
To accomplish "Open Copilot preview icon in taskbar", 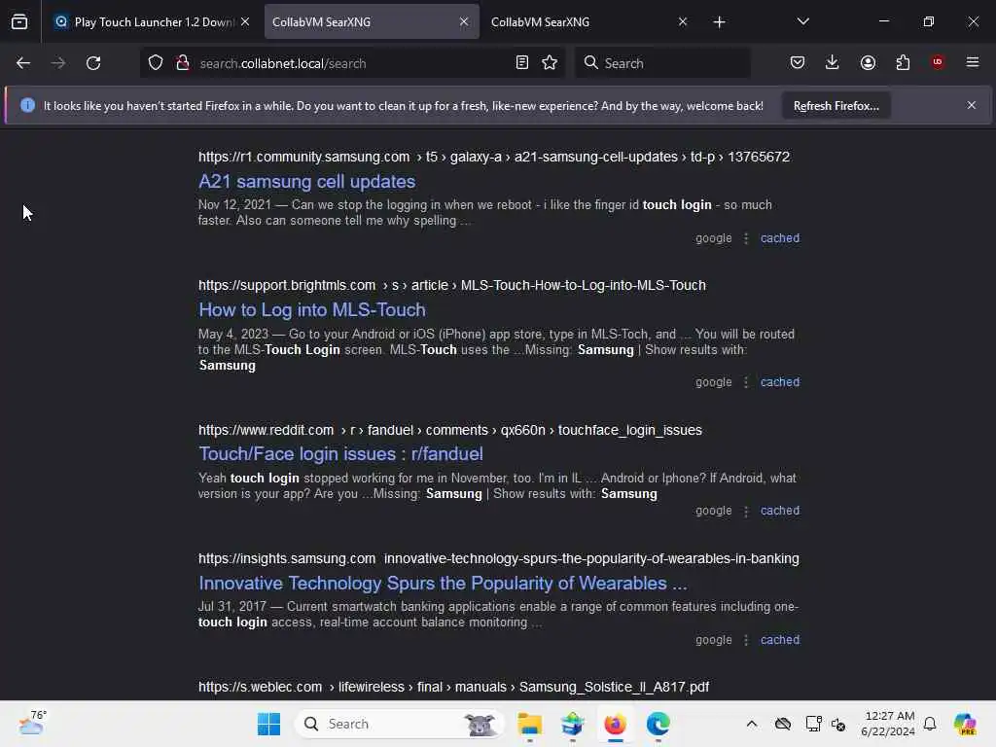I will click(x=965, y=724).
